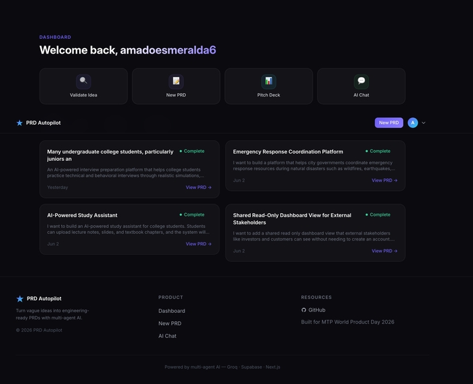Open the Pitch Deck card label

point(268,95)
